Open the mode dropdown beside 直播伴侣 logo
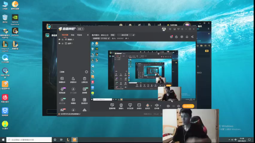Screen dimensions: 255x143 pos(81,29)
